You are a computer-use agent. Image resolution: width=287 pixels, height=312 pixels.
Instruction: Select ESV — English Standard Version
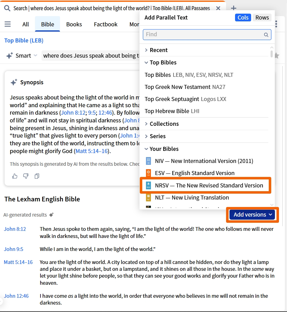[x=195, y=173]
